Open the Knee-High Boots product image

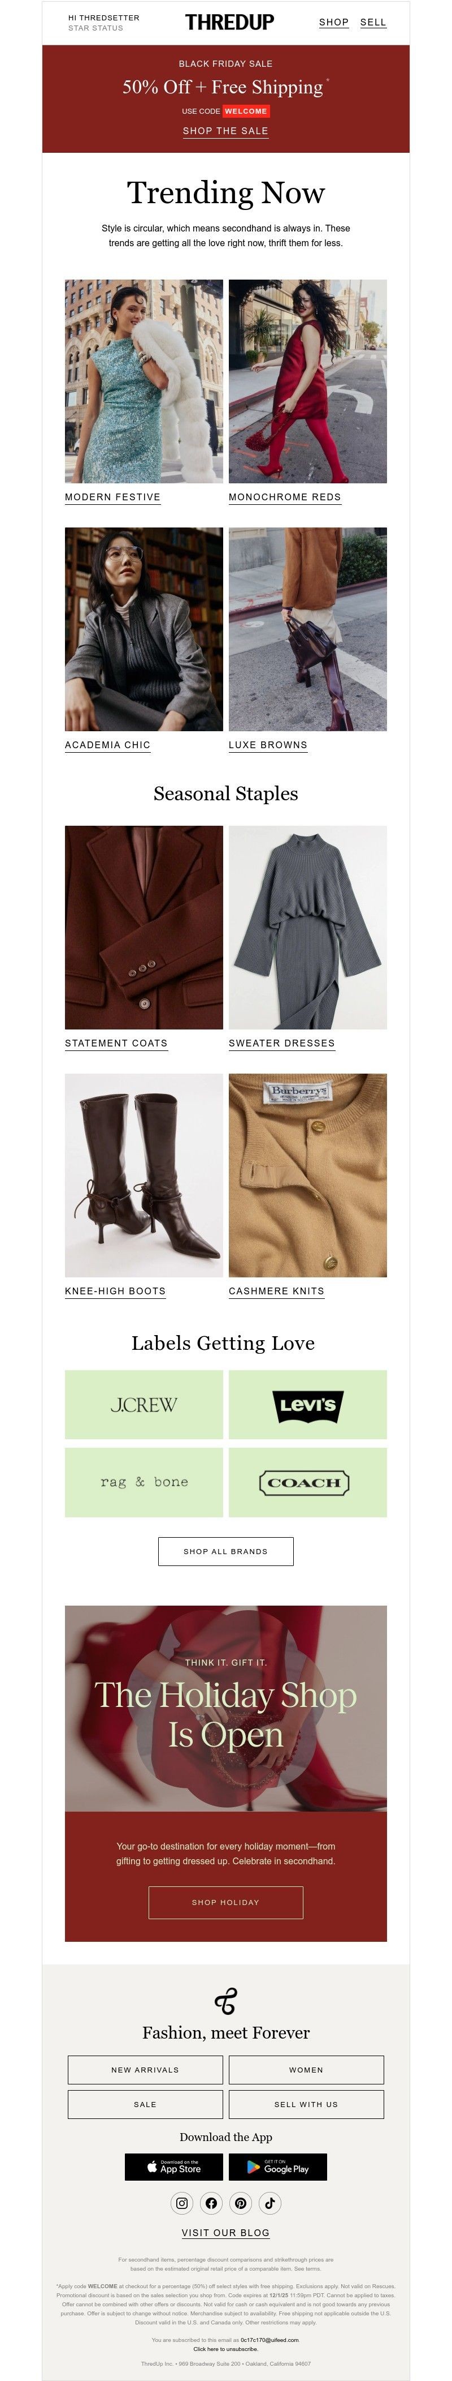pyautogui.click(x=144, y=1175)
